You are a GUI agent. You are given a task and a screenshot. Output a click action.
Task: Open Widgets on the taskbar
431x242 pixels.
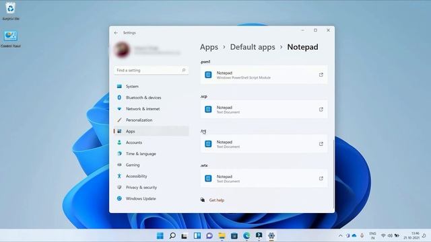click(x=197, y=236)
